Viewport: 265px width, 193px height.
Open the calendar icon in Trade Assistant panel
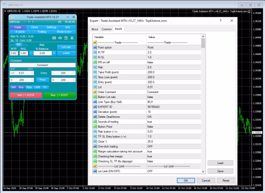pyautogui.click(x=66, y=38)
